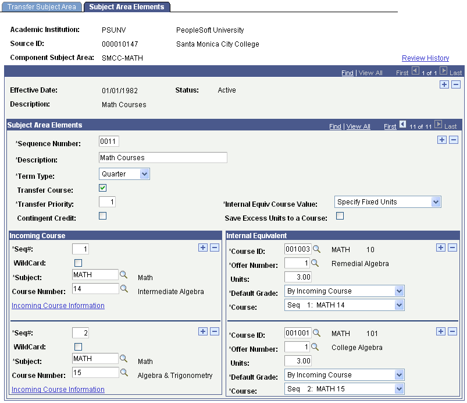The height and width of the screenshot is (403, 467).
Task: Open Incoming Course Information for MATH 14
Action: (58, 306)
